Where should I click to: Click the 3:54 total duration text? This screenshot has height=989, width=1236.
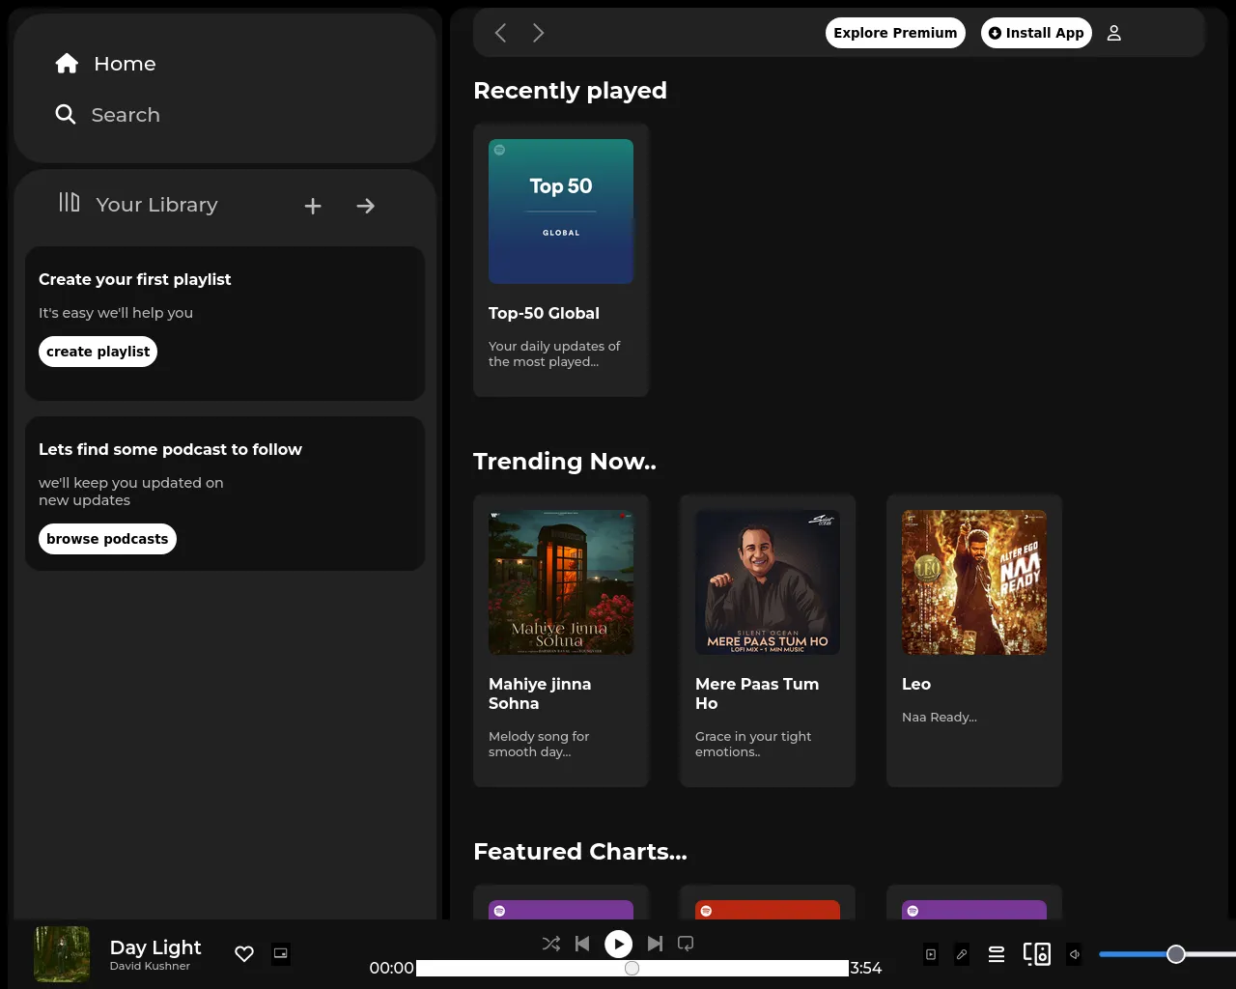coord(866,968)
